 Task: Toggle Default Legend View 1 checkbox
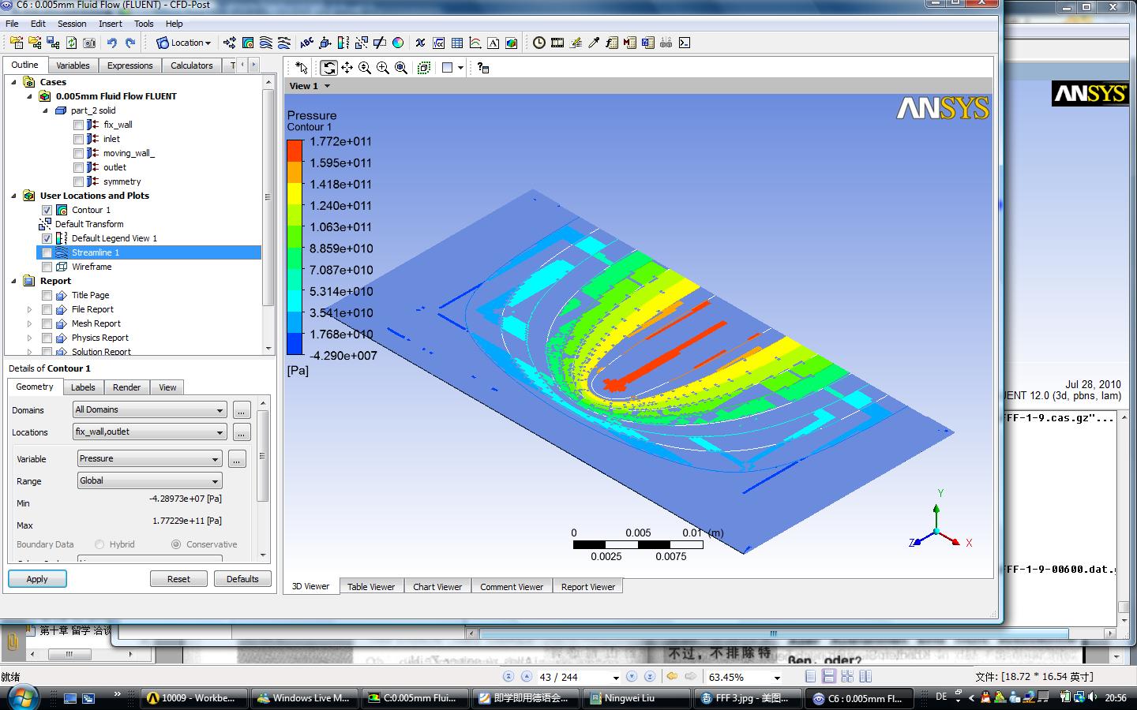pyautogui.click(x=47, y=238)
